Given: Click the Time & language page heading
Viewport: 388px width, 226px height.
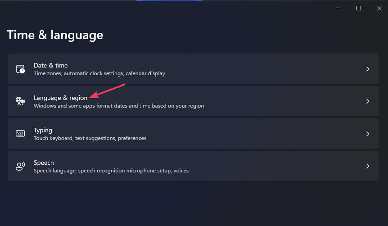Looking at the screenshot, I should [x=55, y=35].
